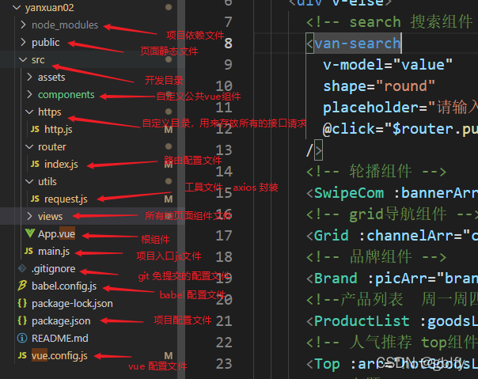Open the .gitignore file
Image resolution: width=478 pixels, height=379 pixels.
pyautogui.click(x=54, y=269)
